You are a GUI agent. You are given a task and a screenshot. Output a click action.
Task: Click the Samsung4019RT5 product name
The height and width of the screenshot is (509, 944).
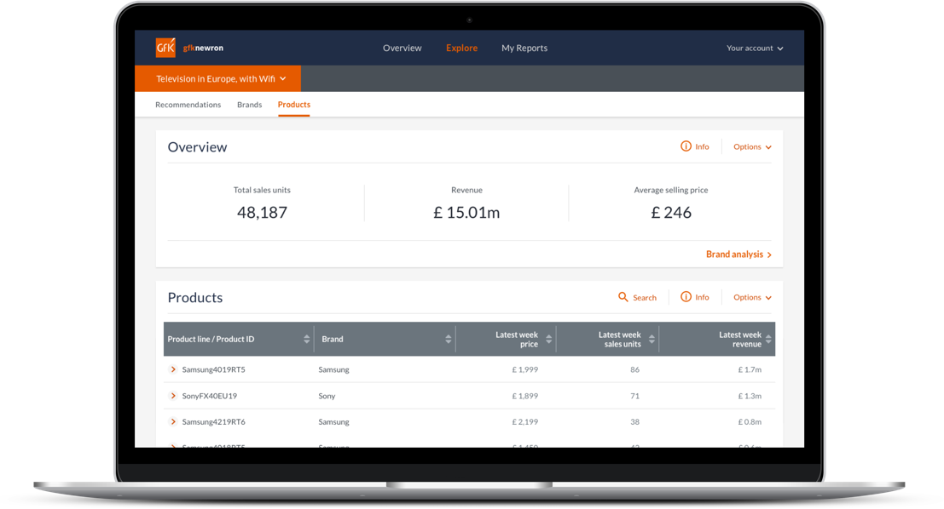[214, 369]
